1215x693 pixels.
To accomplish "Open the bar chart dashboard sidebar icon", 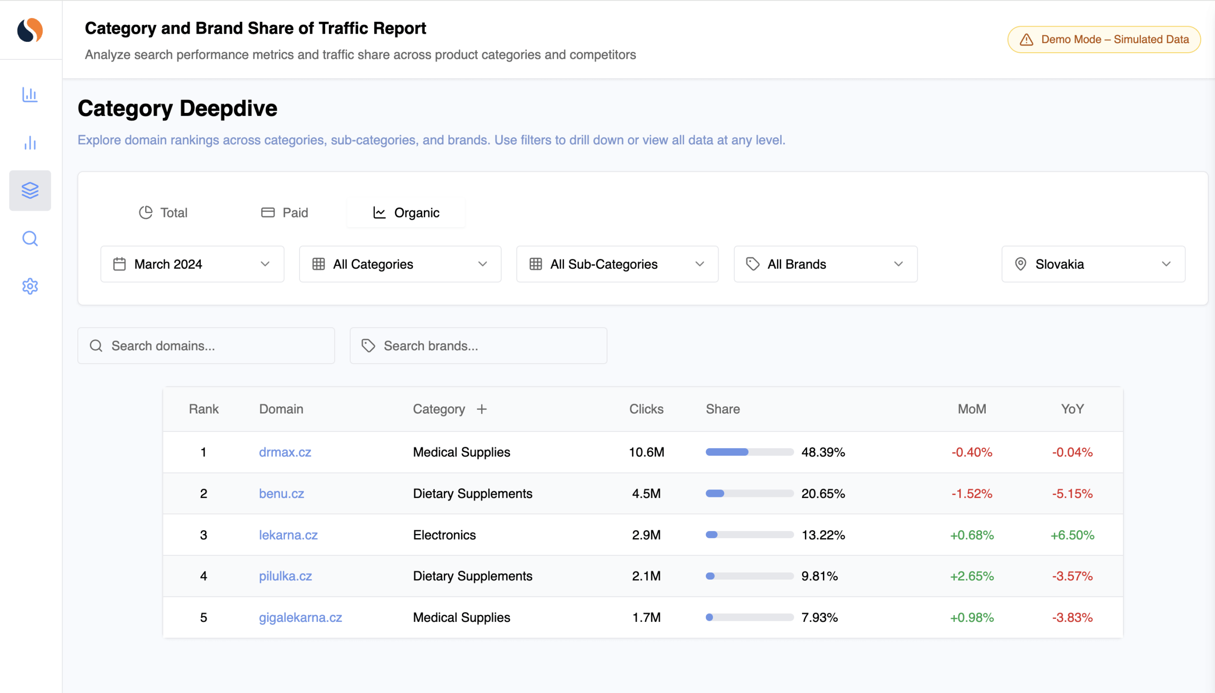I will [x=30, y=95].
